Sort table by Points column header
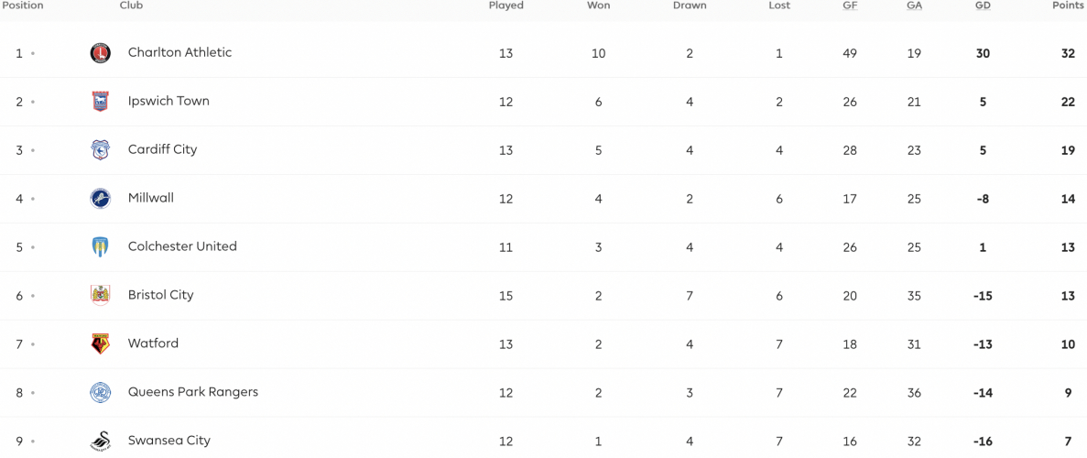 tap(1069, 5)
